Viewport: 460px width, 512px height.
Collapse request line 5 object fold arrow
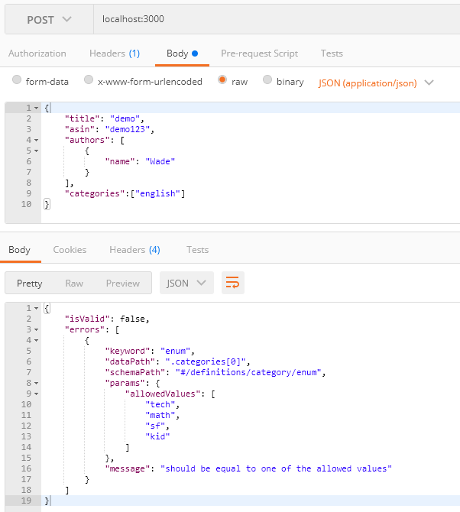36,151
